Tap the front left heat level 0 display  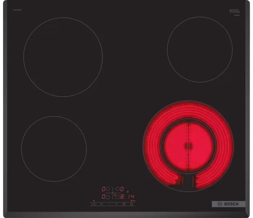click(x=103, y=196)
